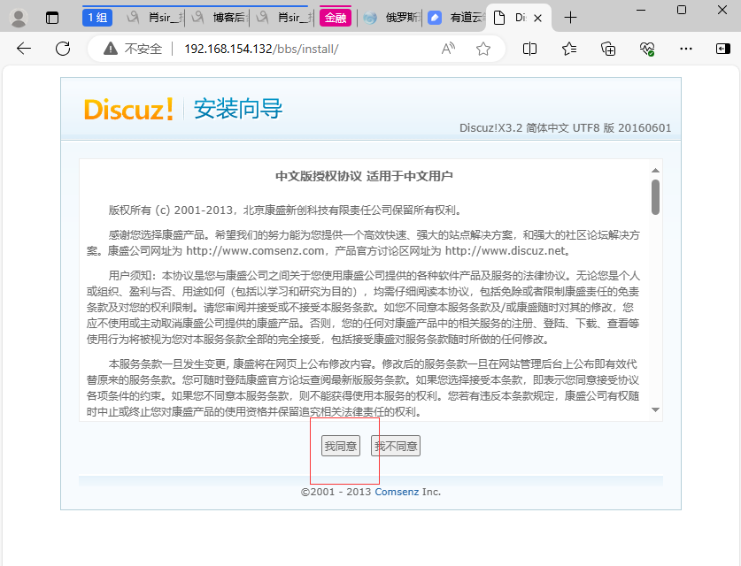Add this page to favorites (star)
Screen dimensions: 741x566
[x=483, y=49]
